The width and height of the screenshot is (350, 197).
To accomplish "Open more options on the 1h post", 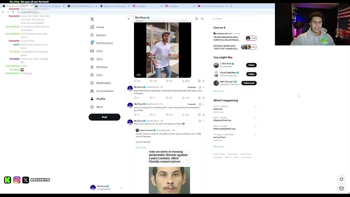I will point(203,87).
